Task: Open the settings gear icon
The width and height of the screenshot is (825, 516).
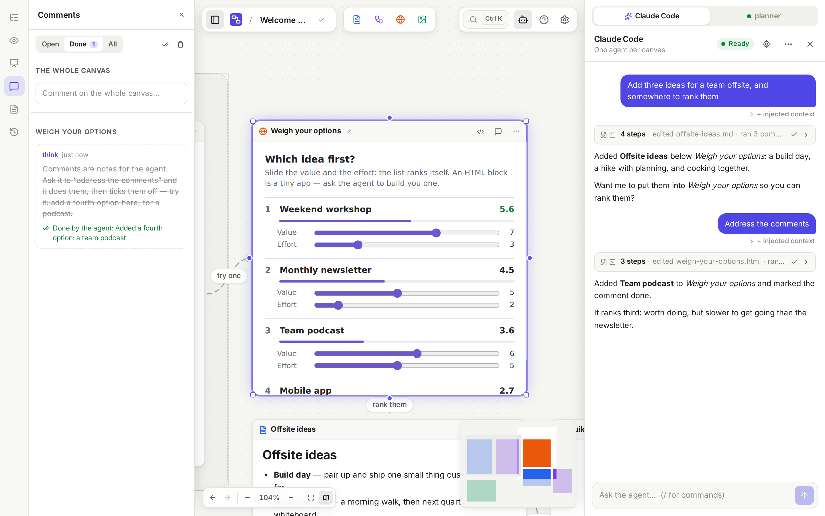Action: click(x=565, y=20)
